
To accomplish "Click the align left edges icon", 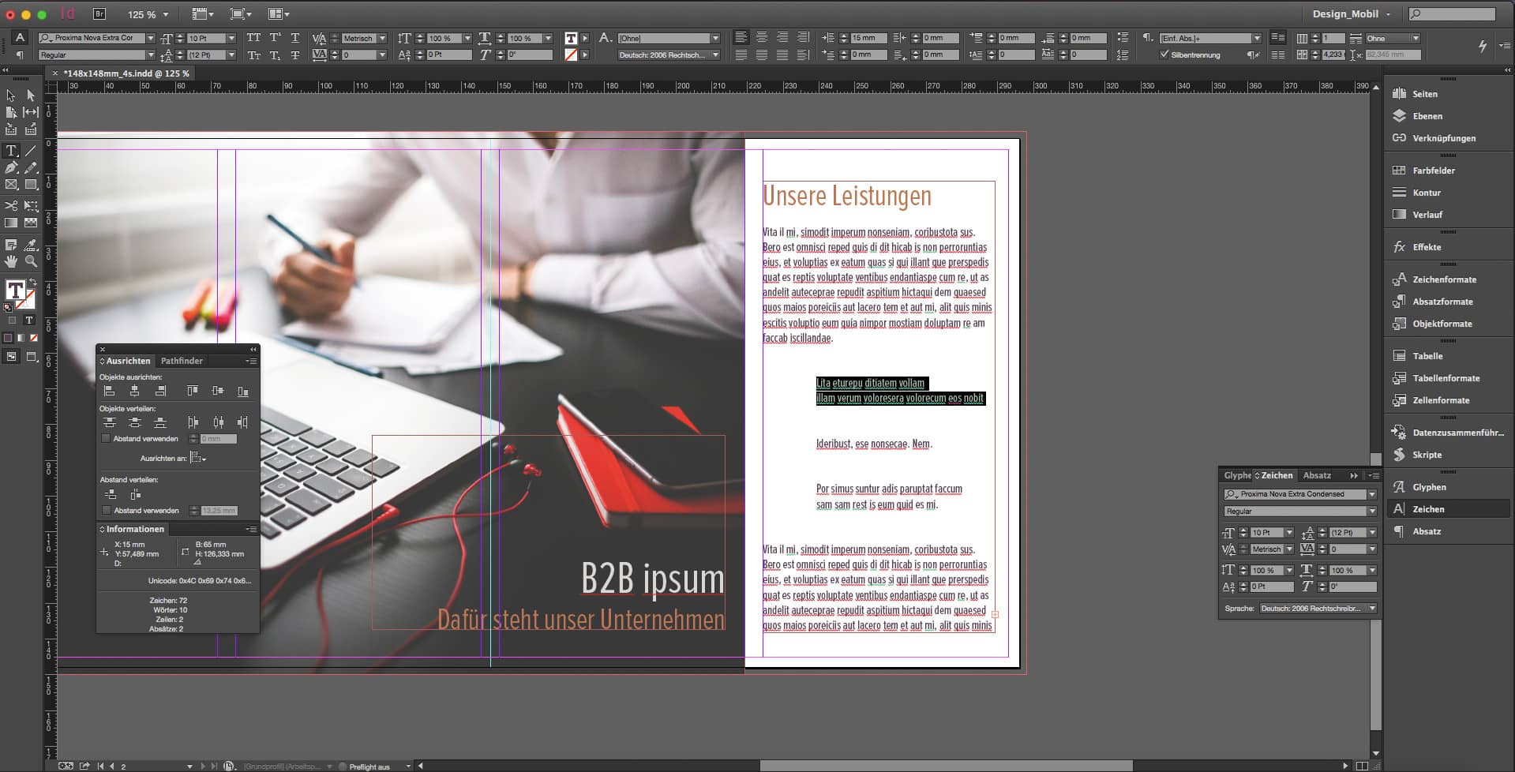I will click(110, 391).
